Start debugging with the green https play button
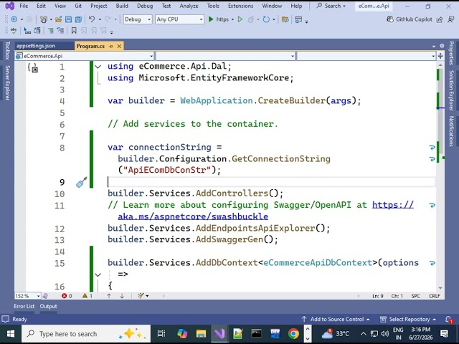Screen dimensions: 459x344 pos(219,19)
